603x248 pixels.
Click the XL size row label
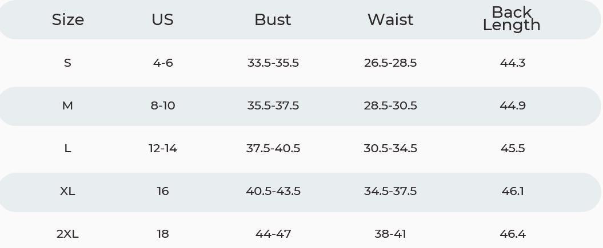[x=67, y=191]
